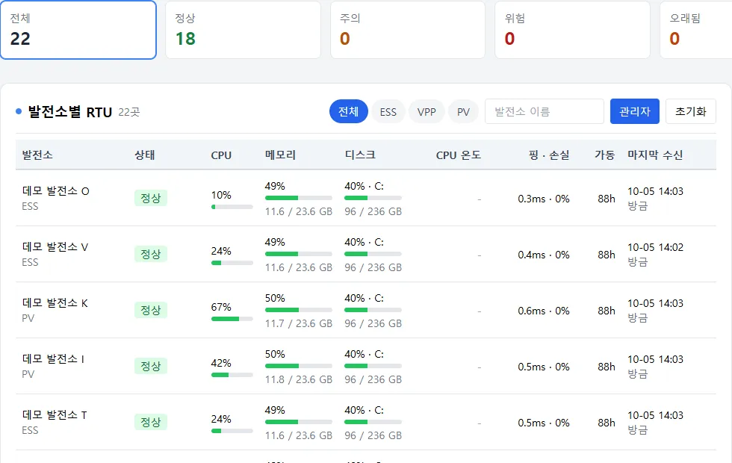Click 정상 badge for 발전소 O
Image resolution: width=732 pixels, height=463 pixels.
151,198
